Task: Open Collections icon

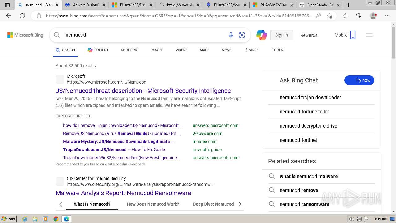Action: click(359, 16)
